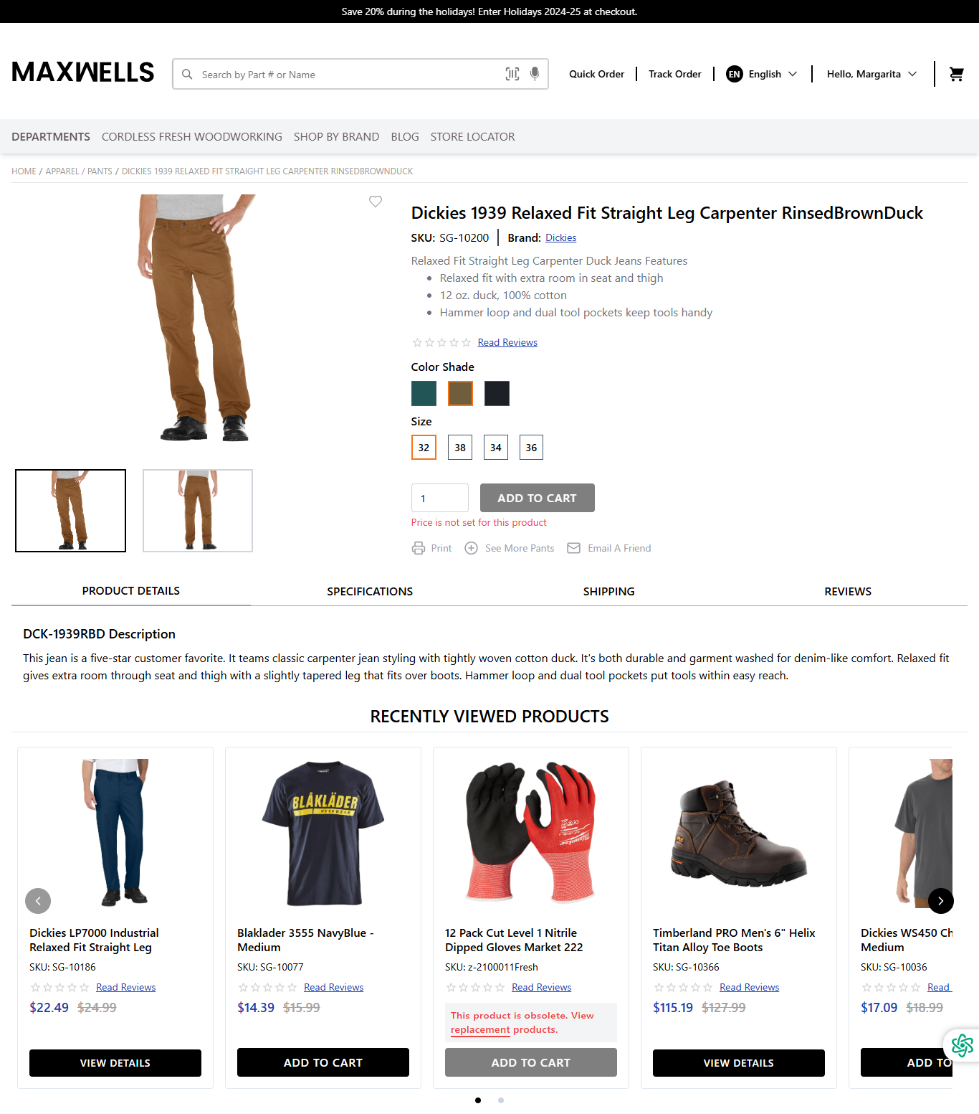Open the shopping cart icon
This screenshot has width=979, height=1114.
(956, 74)
